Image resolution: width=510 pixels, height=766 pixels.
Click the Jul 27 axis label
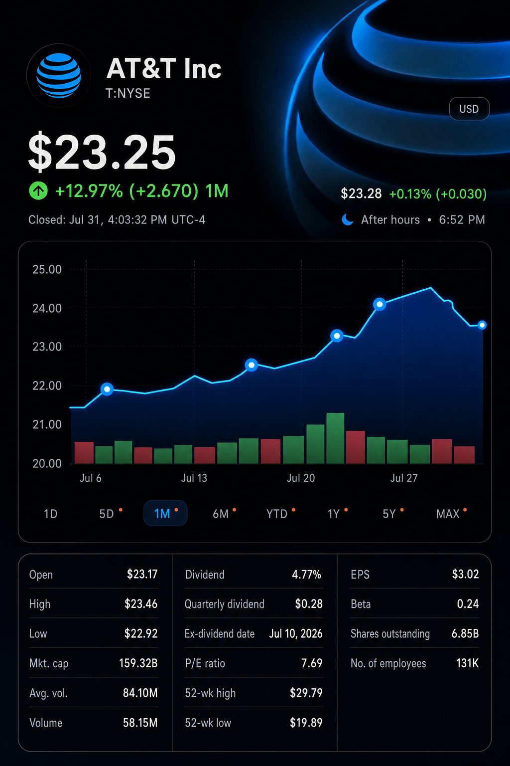coord(404,478)
